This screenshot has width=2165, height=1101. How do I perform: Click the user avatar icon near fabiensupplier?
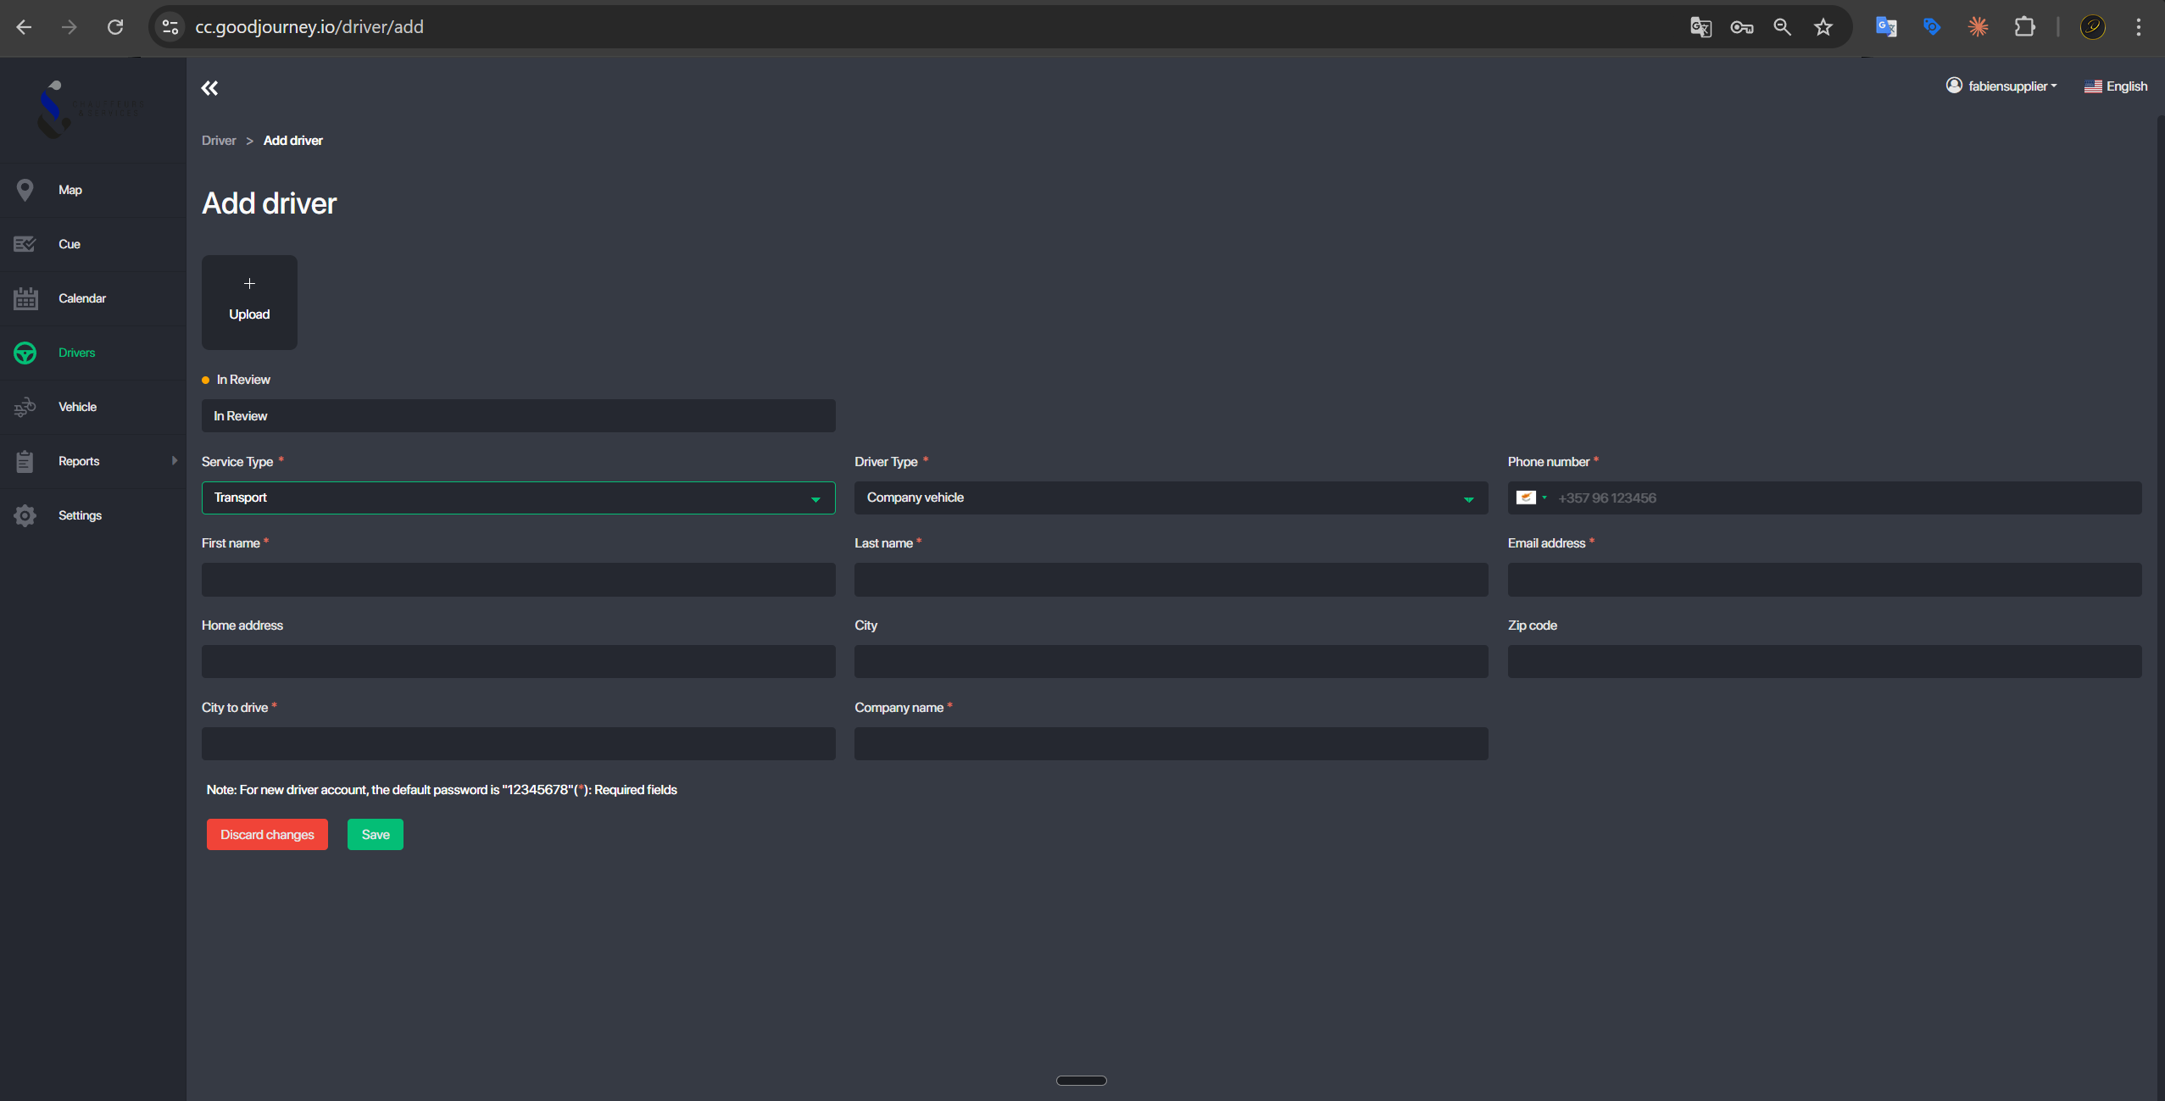point(1954,86)
